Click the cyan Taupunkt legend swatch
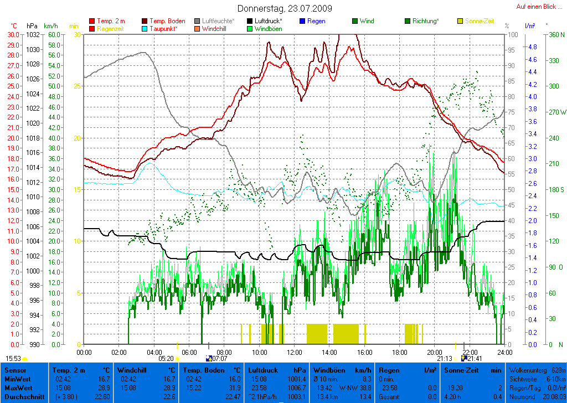Image resolution: width=567 pixels, height=403 pixels. tap(145, 29)
